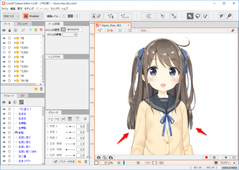Hide the *顔 part using eye icon
This screenshot has height=170, width=239.
4,38
